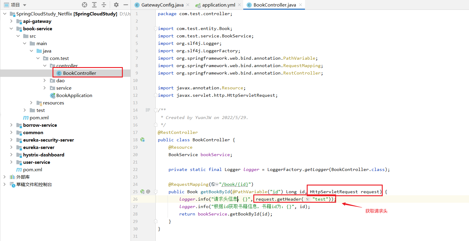Click the resources folder icon
The width and height of the screenshot is (469, 241).
tap(39, 103)
